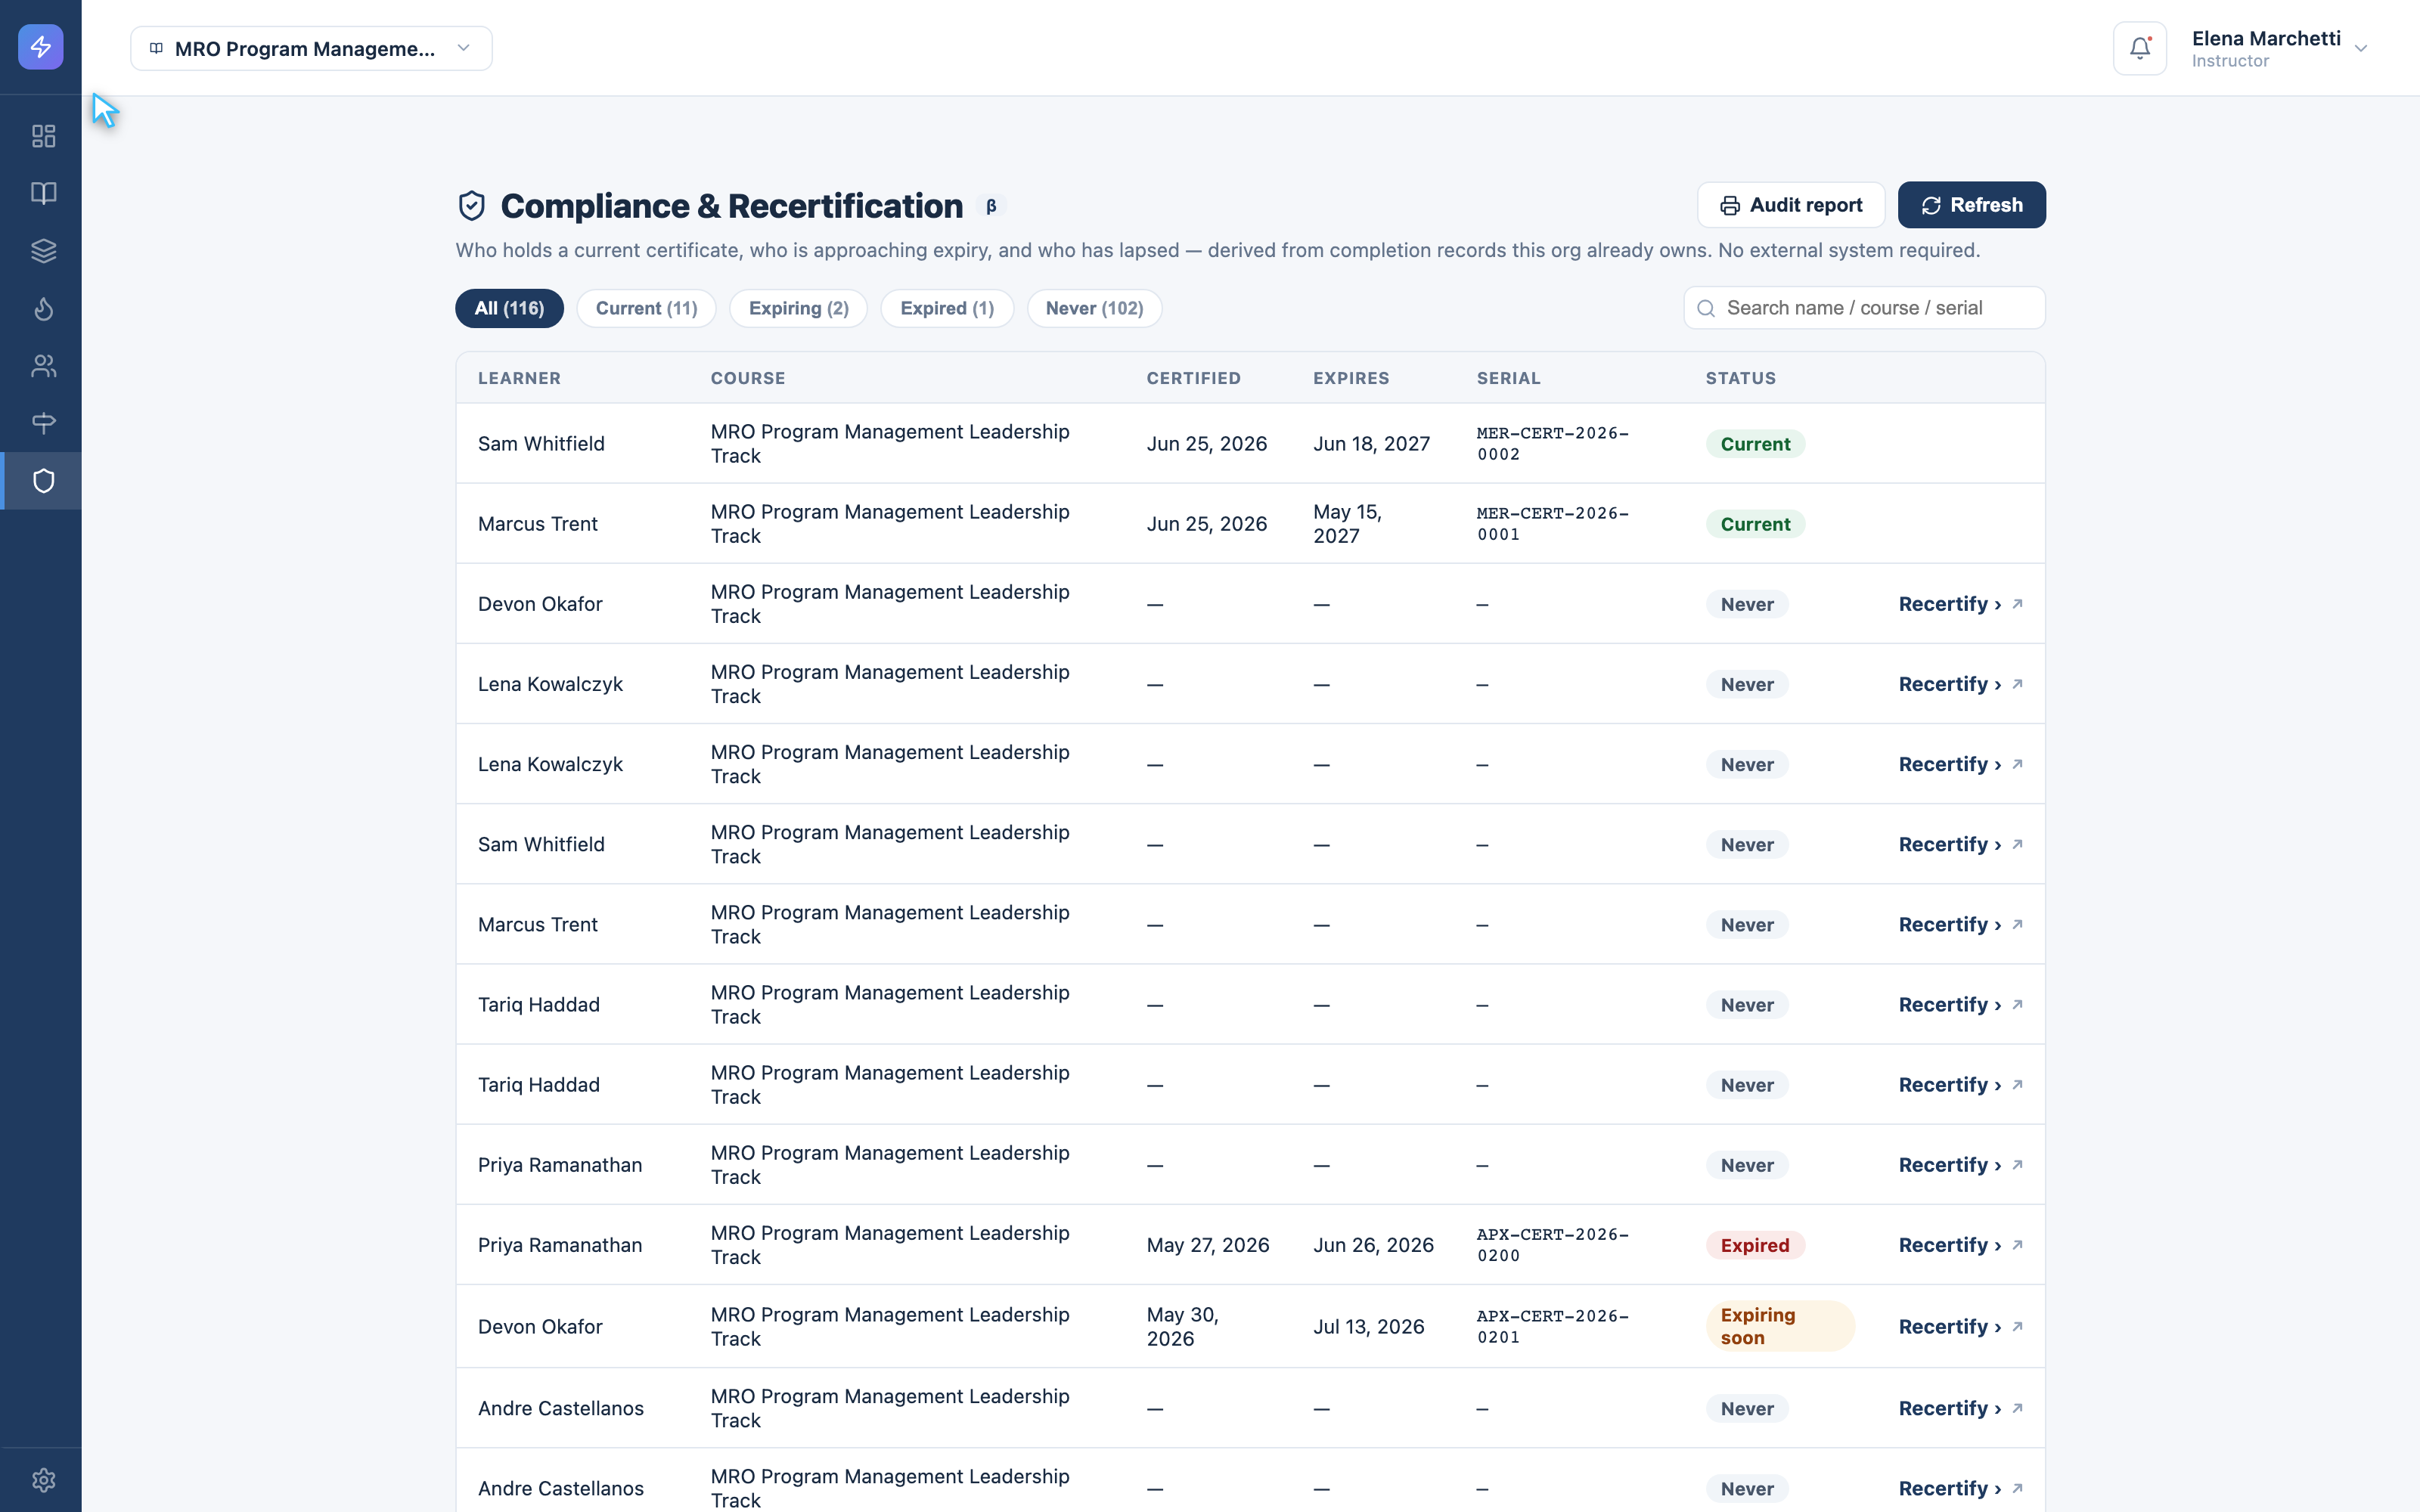The height and width of the screenshot is (1512, 2420).
Task: Filter by Expired (1) certificates
Action: click(x=947, y=308)
